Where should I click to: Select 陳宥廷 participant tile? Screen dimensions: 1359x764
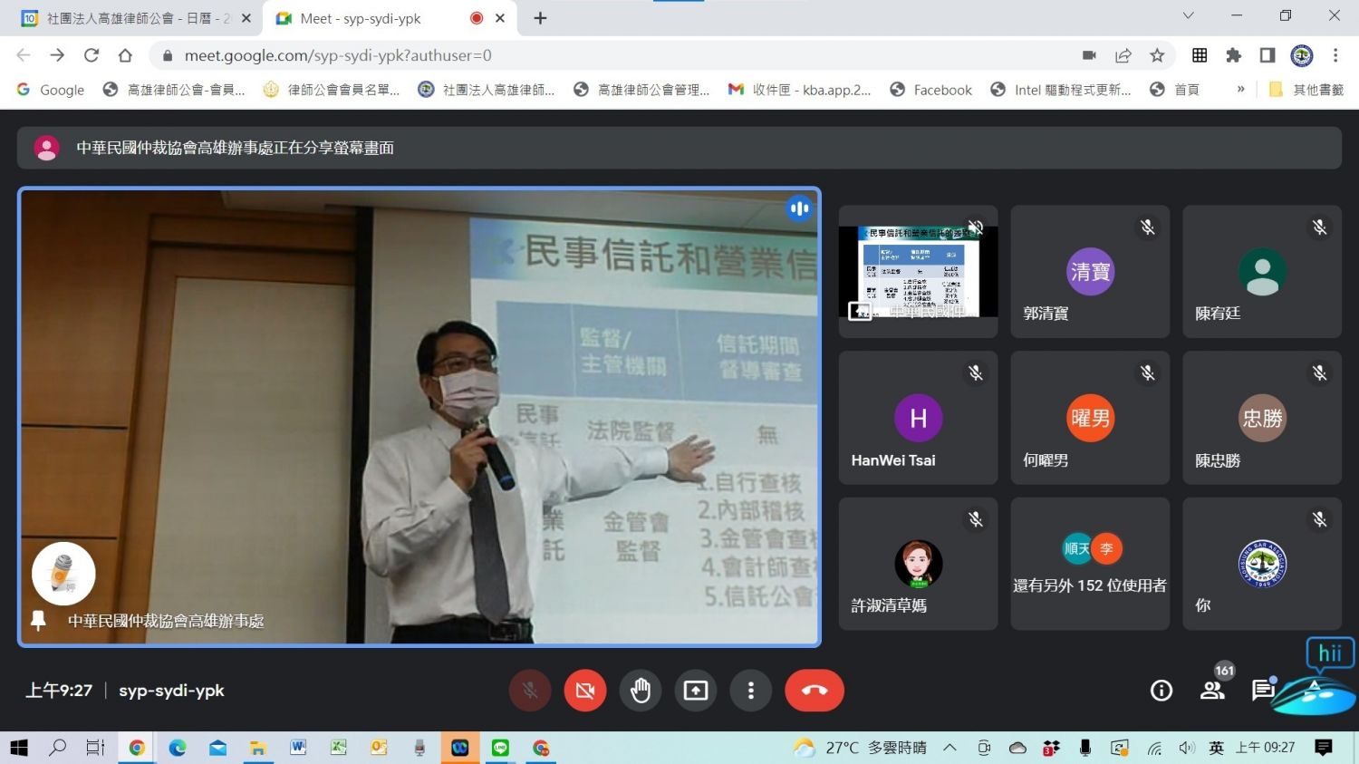pyautogui.click(x=1262, y=272)
